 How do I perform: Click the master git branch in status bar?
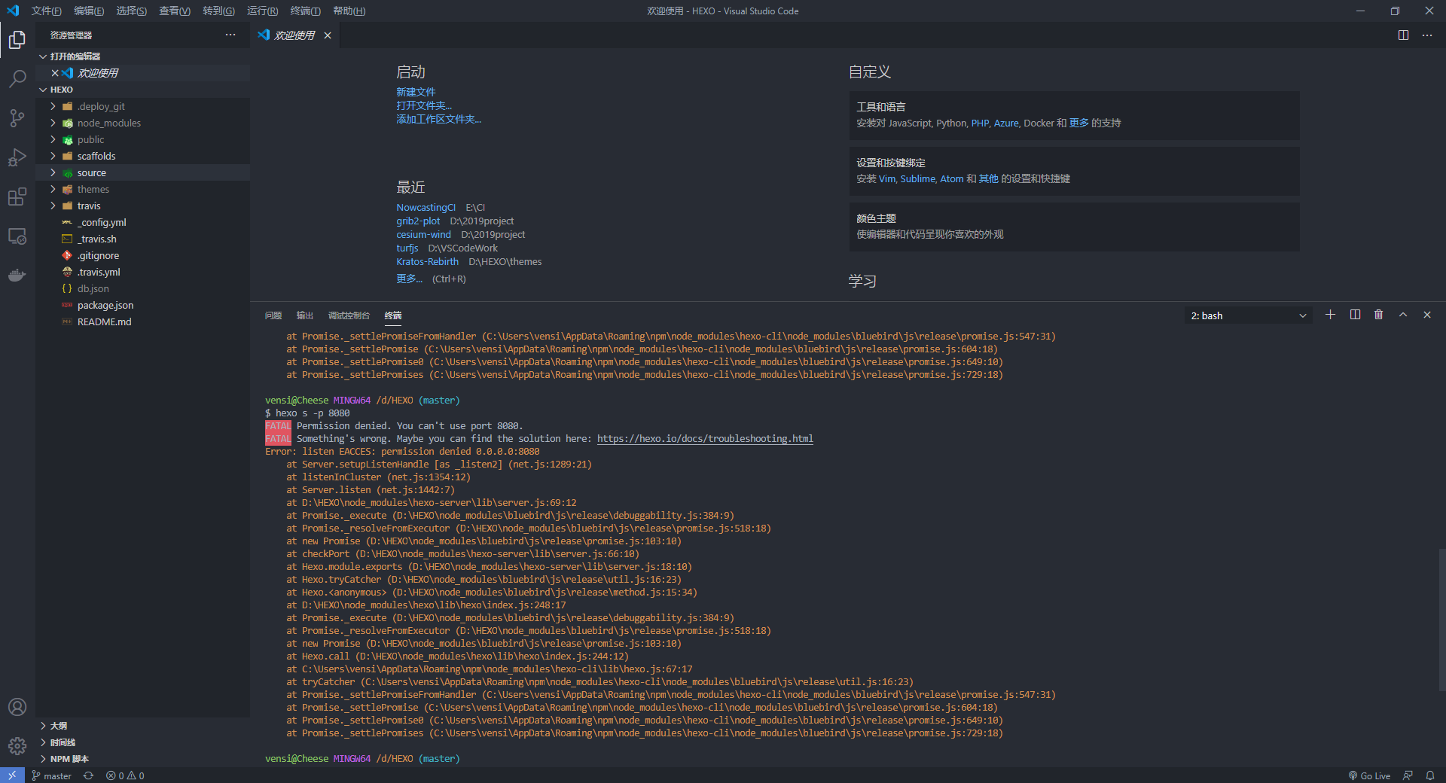[52, 775]
